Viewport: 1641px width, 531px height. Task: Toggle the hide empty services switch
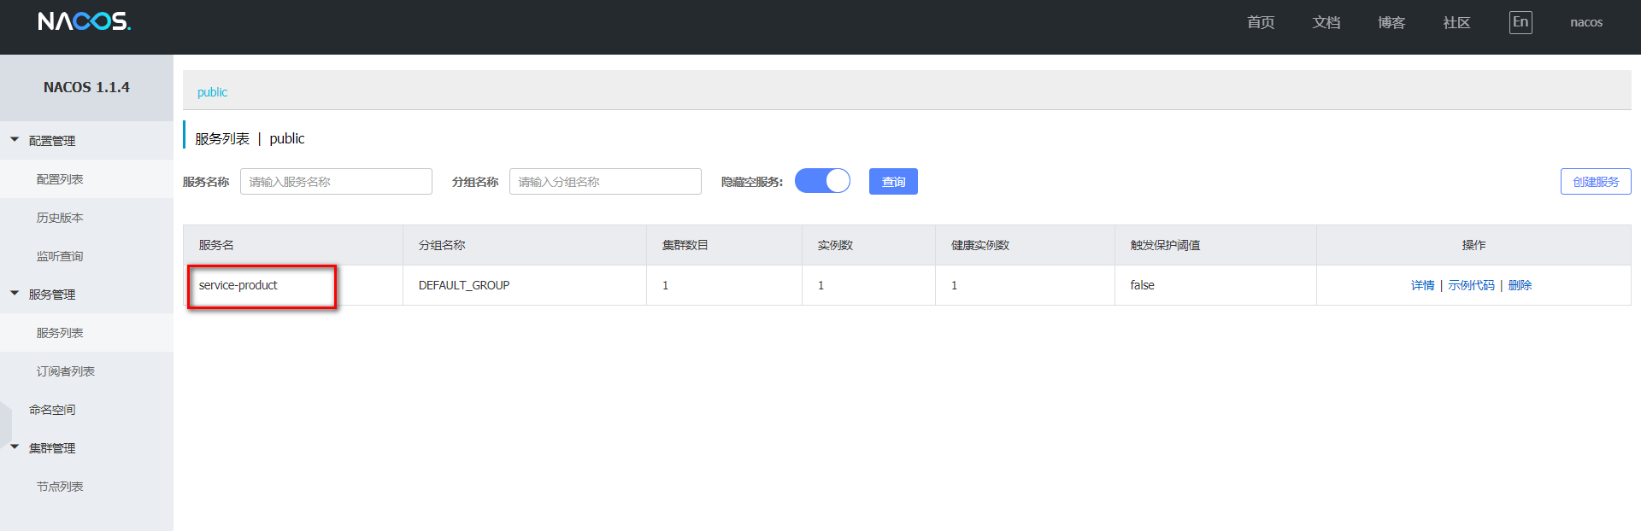coord(822,181)
